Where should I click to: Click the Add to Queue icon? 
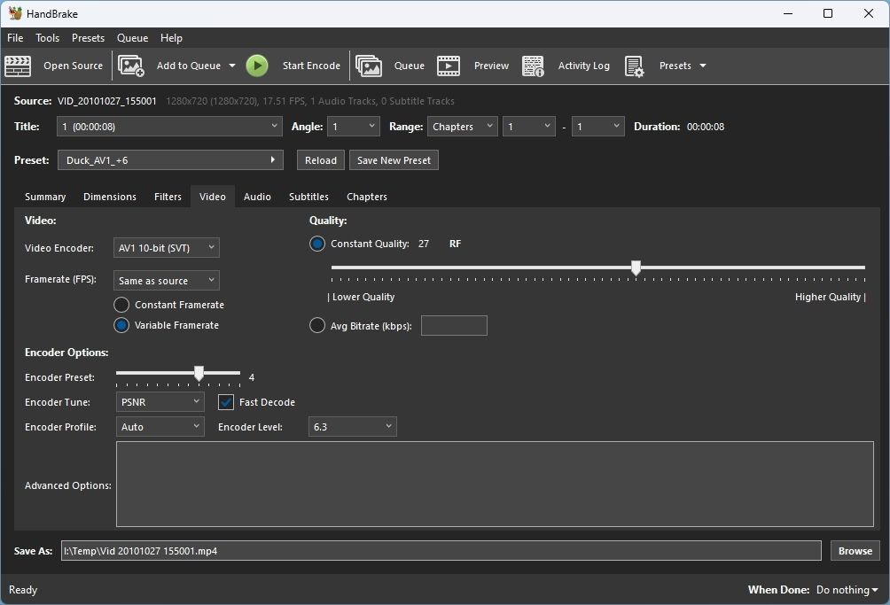click(x=131, y=66)
